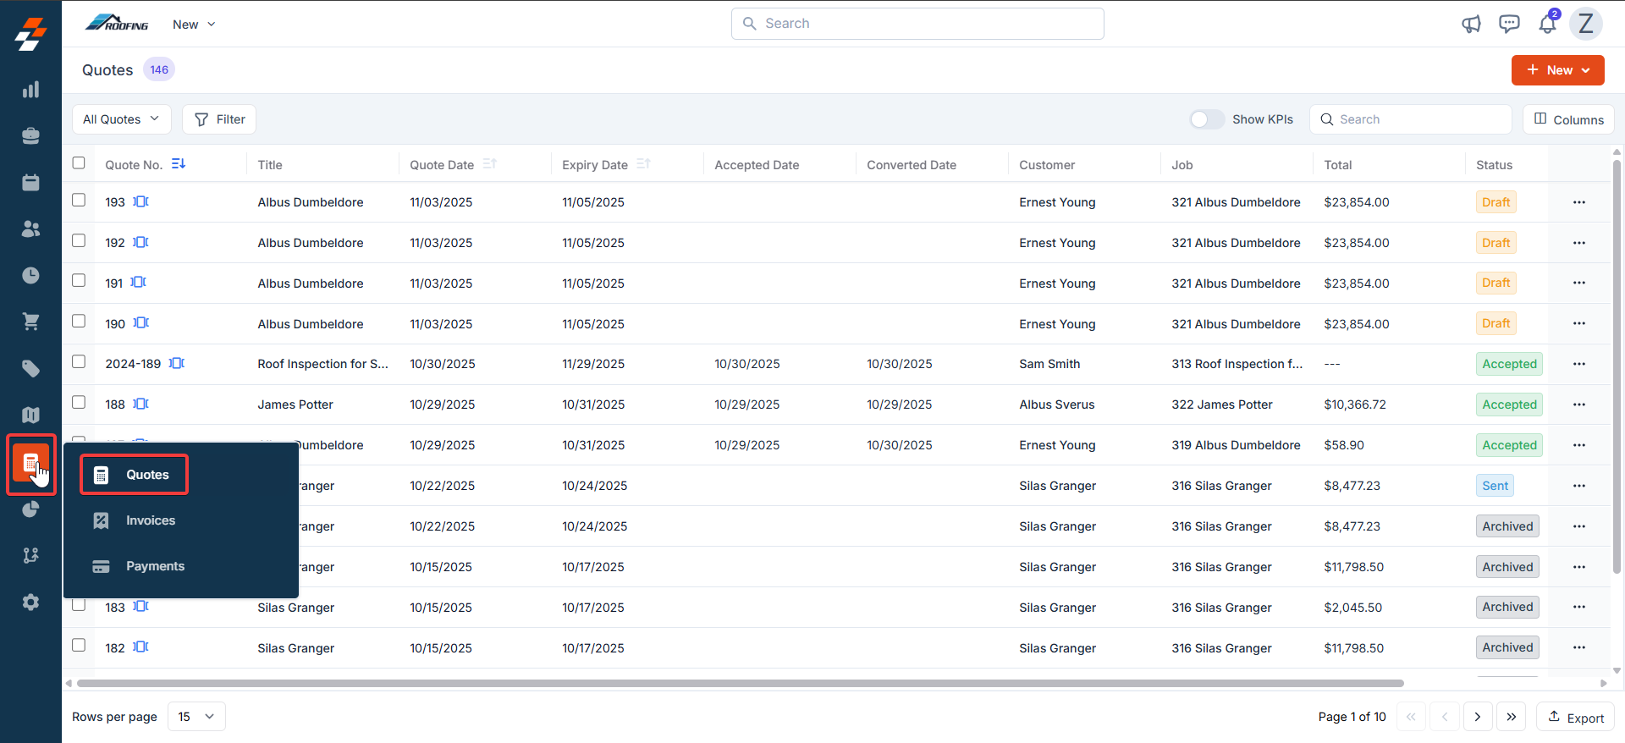
Task: Click the Filter button
Action: [x=219, y=119]
